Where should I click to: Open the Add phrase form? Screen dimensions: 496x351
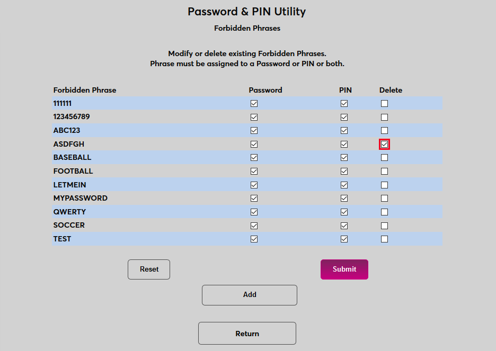click(249, 295)
